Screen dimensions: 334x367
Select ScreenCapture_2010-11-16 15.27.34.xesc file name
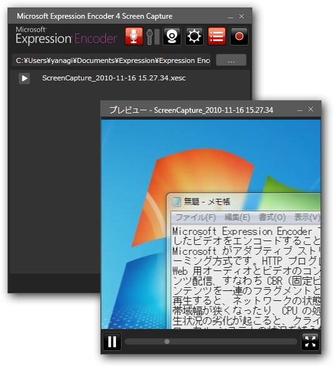click(x=114, y=78)
